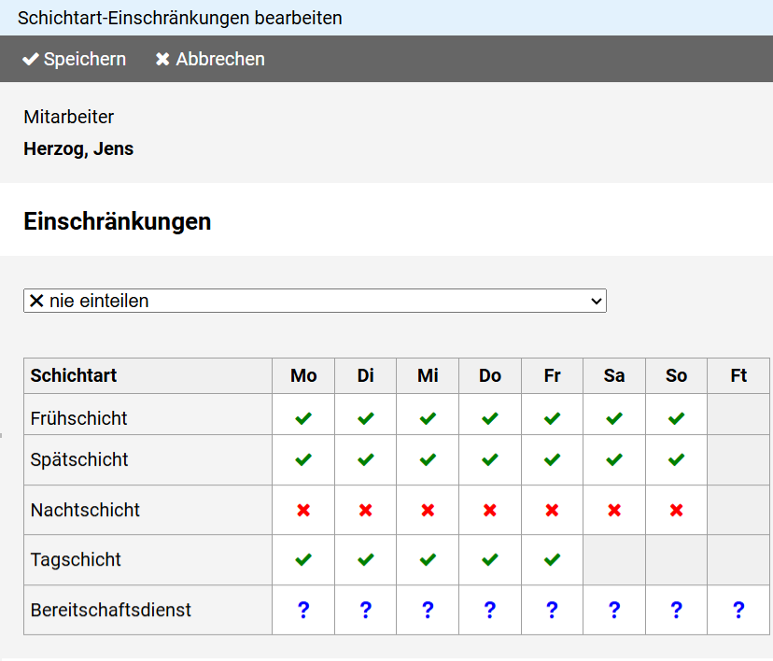This screenshot has height=661, width=773.
Task: Click the dialog title Schichtart-Einschränkungen bearbeiten
Action: point(180,19)
